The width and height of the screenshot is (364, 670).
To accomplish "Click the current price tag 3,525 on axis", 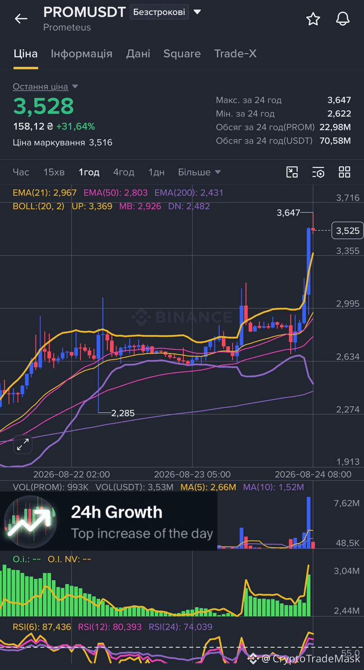I will [x=347, y=231].
